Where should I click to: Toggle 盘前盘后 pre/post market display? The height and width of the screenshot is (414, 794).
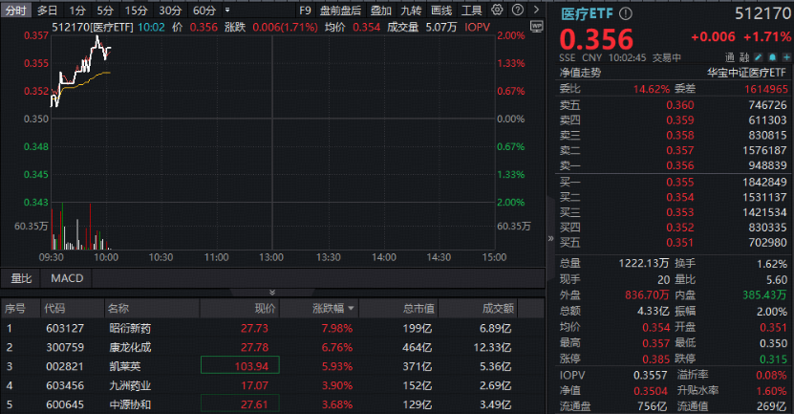point(340,10)
